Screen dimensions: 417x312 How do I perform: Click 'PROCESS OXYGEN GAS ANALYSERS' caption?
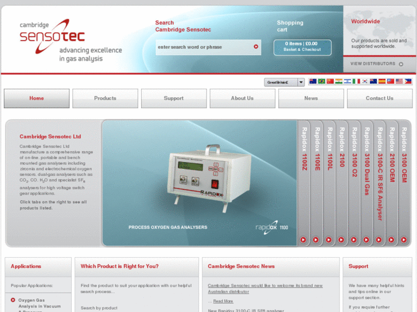168,227
